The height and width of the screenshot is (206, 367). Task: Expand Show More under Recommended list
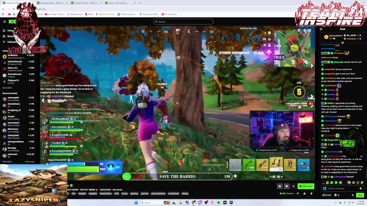[7, 162]
